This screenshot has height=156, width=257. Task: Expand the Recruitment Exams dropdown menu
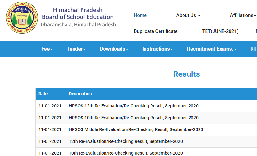click(212, 49)
